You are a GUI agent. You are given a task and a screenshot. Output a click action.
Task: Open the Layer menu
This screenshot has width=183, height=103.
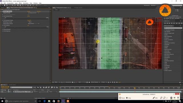tap(16, 3)
